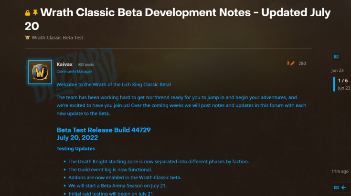The height and width of the screenshot is (196, 351).
Task: Click the Testing Updates subheading
Action: click(75, 149)
